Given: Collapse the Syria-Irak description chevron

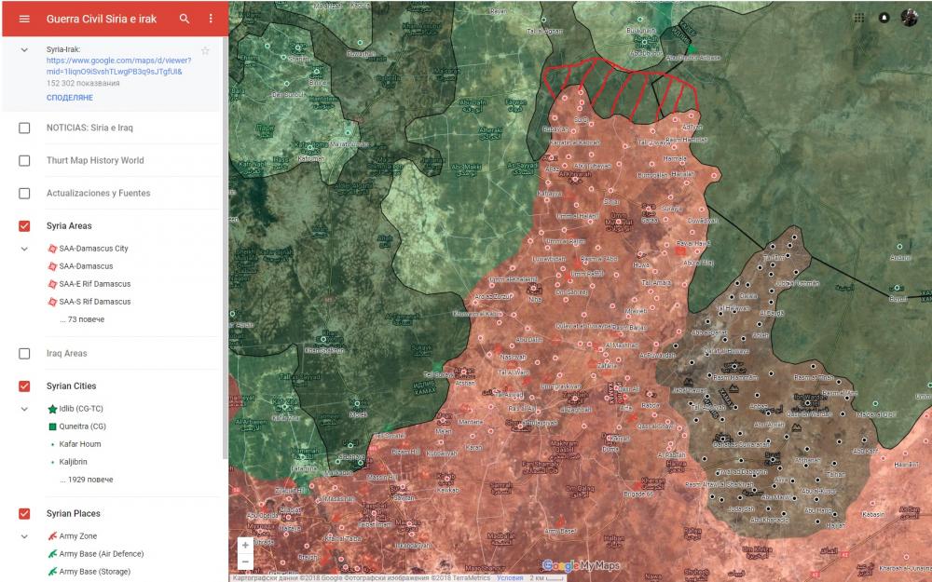Looking at the screenshot, I should coord(25,49).
